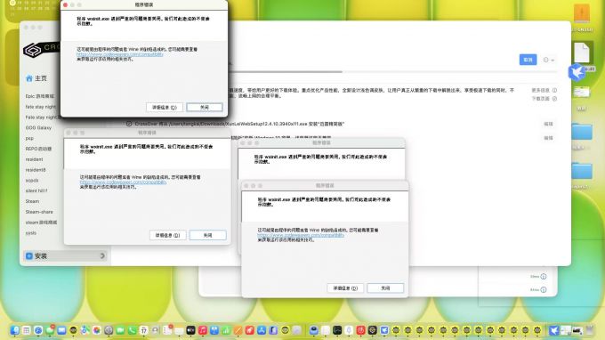This screenshot has width=605, height=340.
Task: Select the Steam-share bottle entry
Action: click(x=39, y=212)
